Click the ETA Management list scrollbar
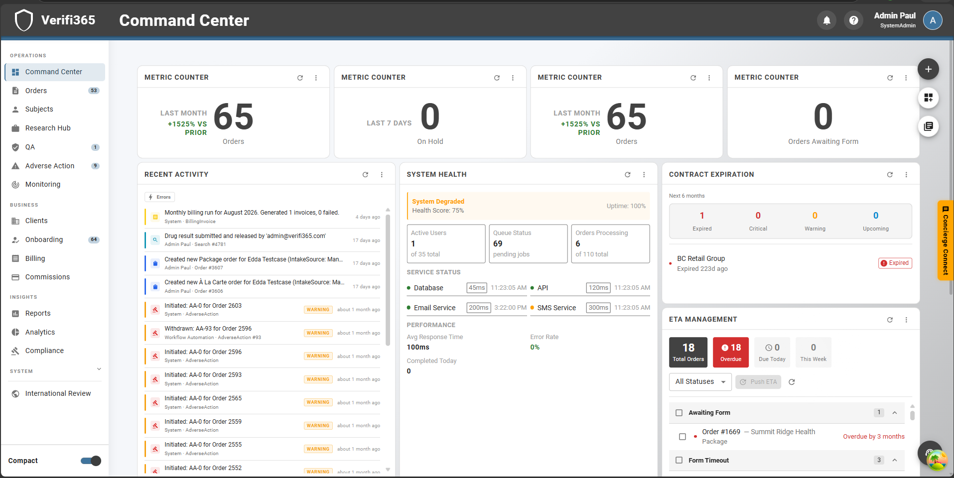 pyautogui.click(x=912, y=414)
